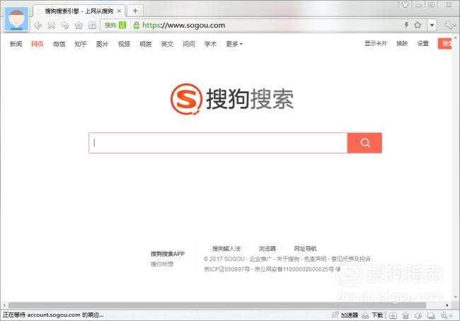Click the status bar download-box icon
Viewport: 460px width, 321px height.
pyautogui.click(x=393, y=315)
